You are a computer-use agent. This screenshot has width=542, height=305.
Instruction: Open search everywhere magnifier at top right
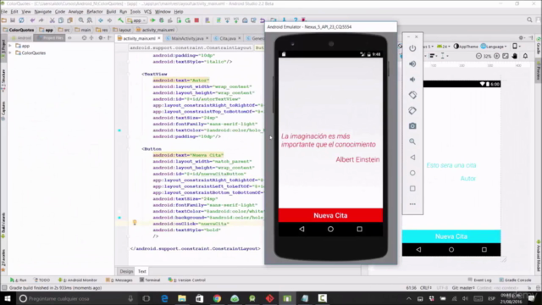tap(529, 20)
